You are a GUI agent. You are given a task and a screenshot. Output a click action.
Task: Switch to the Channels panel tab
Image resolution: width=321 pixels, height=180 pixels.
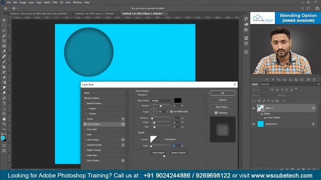[x=265, y=84]
